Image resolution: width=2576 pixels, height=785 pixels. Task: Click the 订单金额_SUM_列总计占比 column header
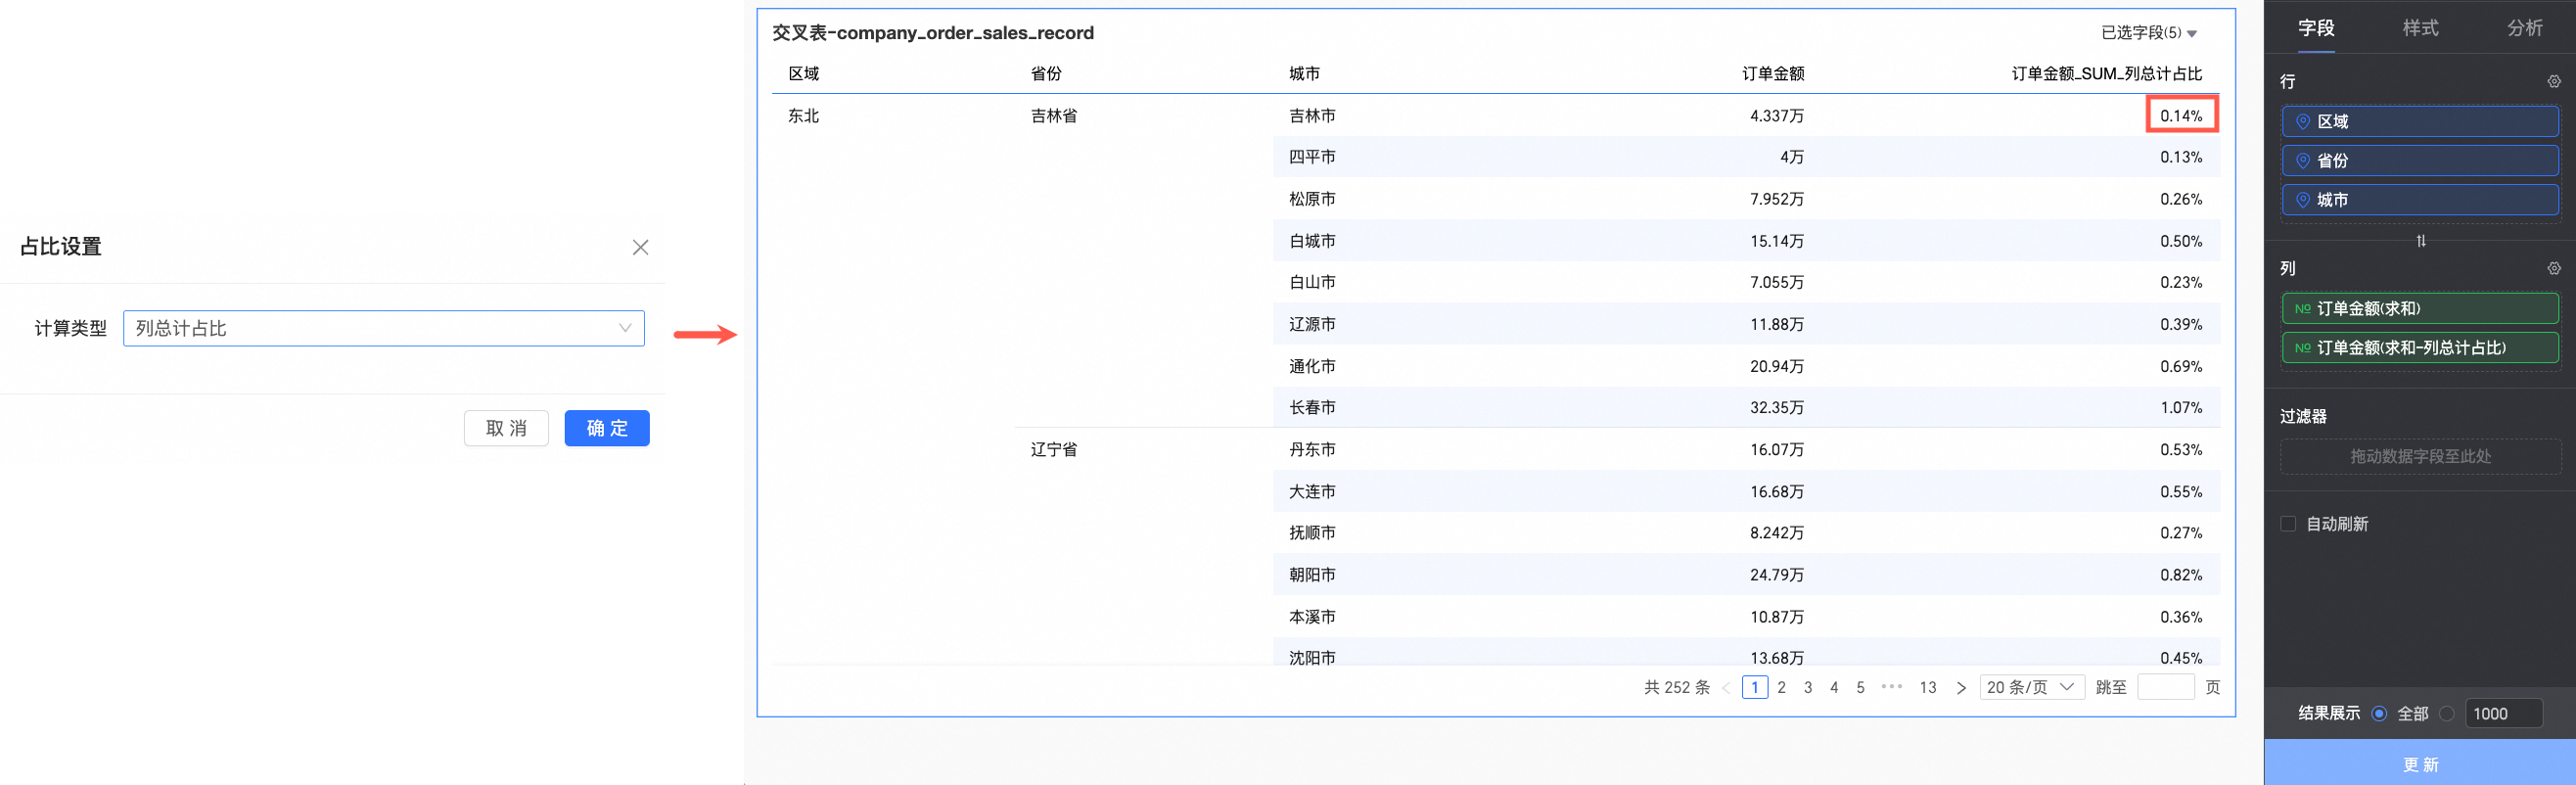click(2106, 74)
